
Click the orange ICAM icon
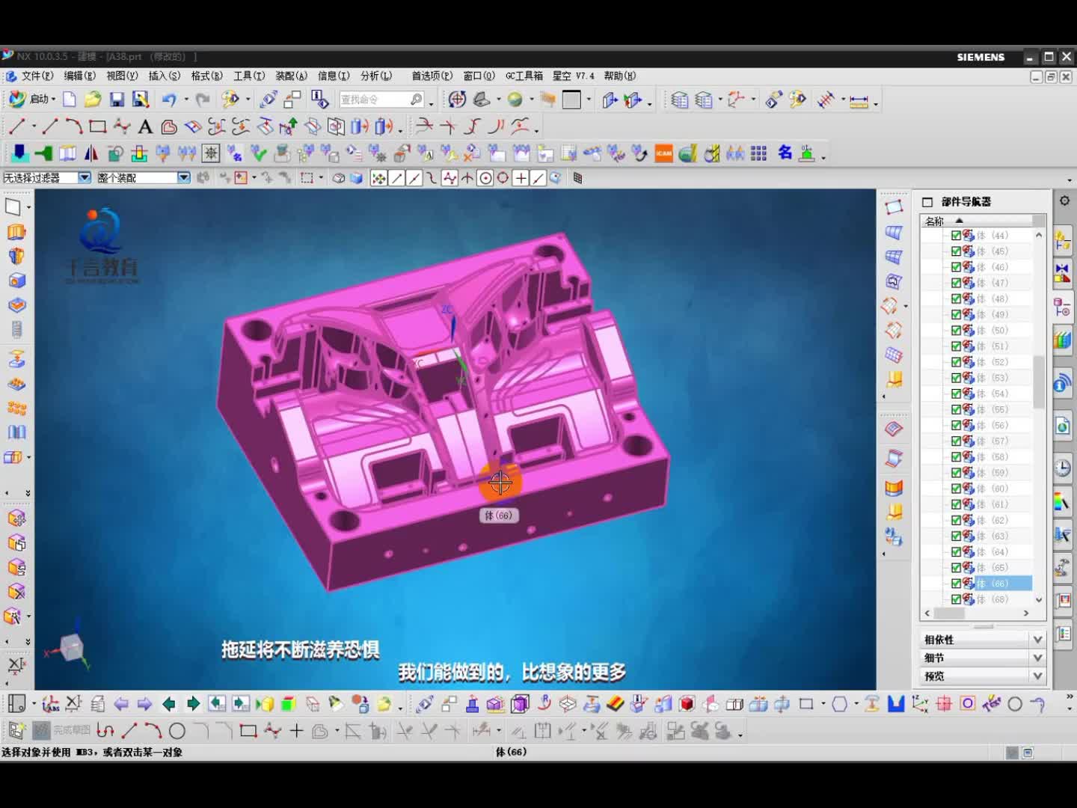tap(664, 153)
